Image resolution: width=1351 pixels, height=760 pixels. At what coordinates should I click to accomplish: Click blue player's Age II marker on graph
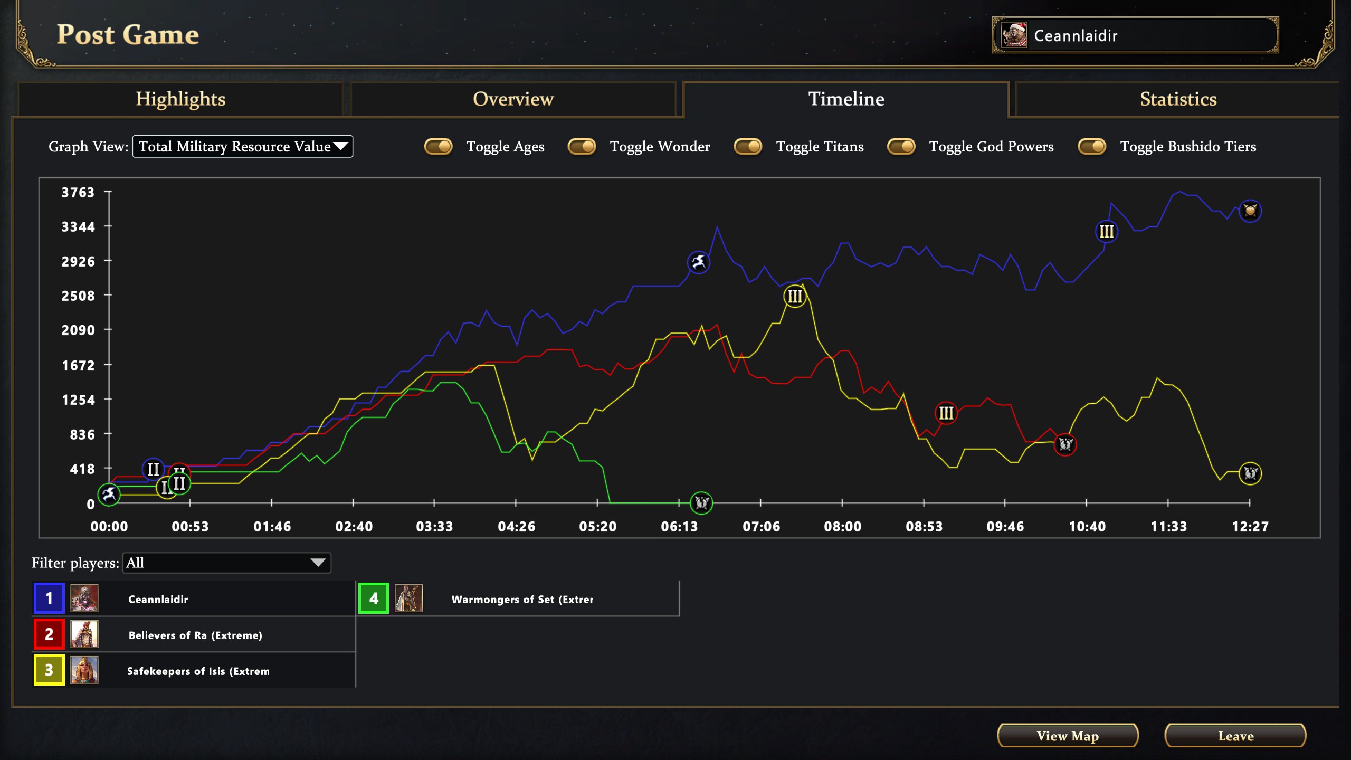(153, 469)
